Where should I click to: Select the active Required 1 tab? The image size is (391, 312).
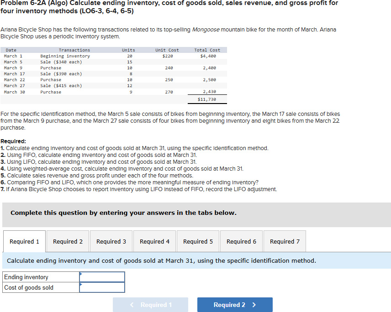point(24,241)
